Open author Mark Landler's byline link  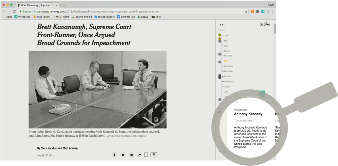click(x=49, y=148)
